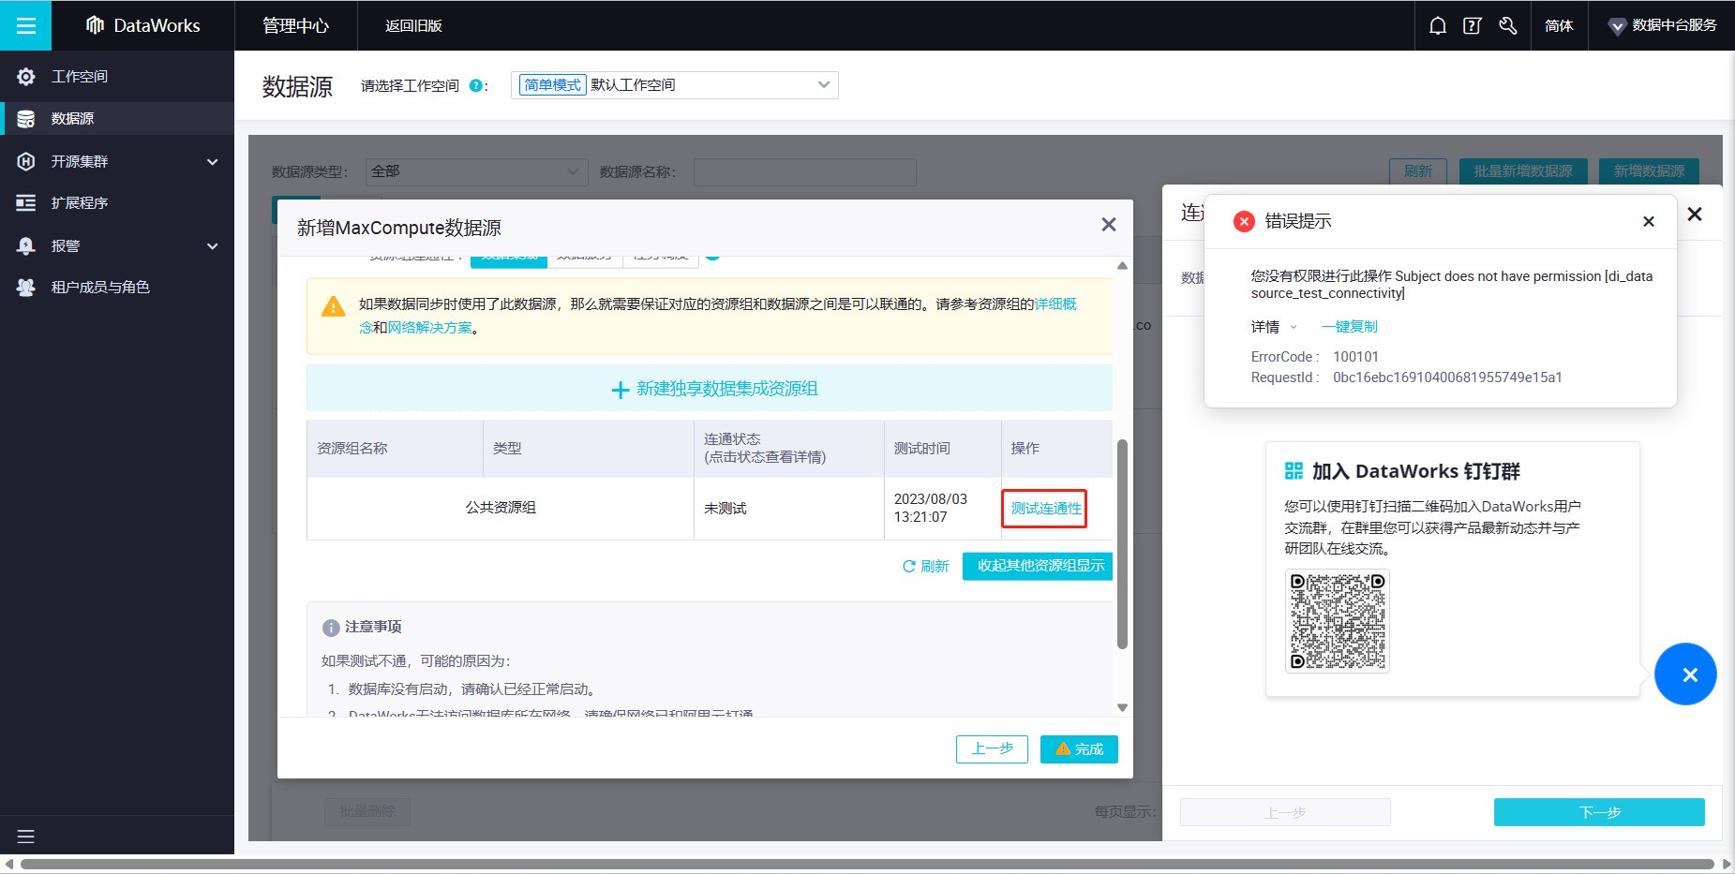Toggle the 详情 expander in the error dialog
The image size is (1735, 874).
1275,327
